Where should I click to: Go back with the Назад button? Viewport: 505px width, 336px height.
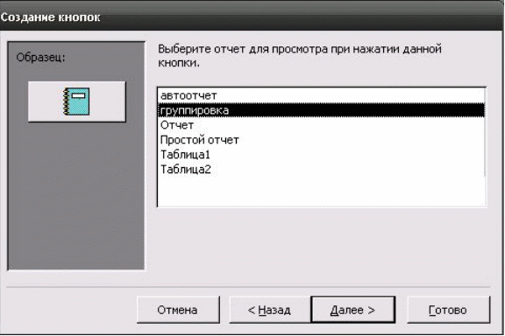pyautogui.click(x=270, y=310)
